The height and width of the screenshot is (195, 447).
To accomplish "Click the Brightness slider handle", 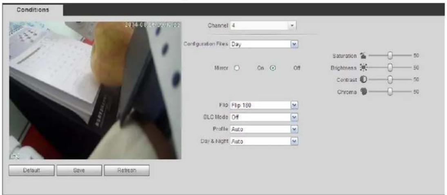I will pyautogui.click(x=391, y=68).
